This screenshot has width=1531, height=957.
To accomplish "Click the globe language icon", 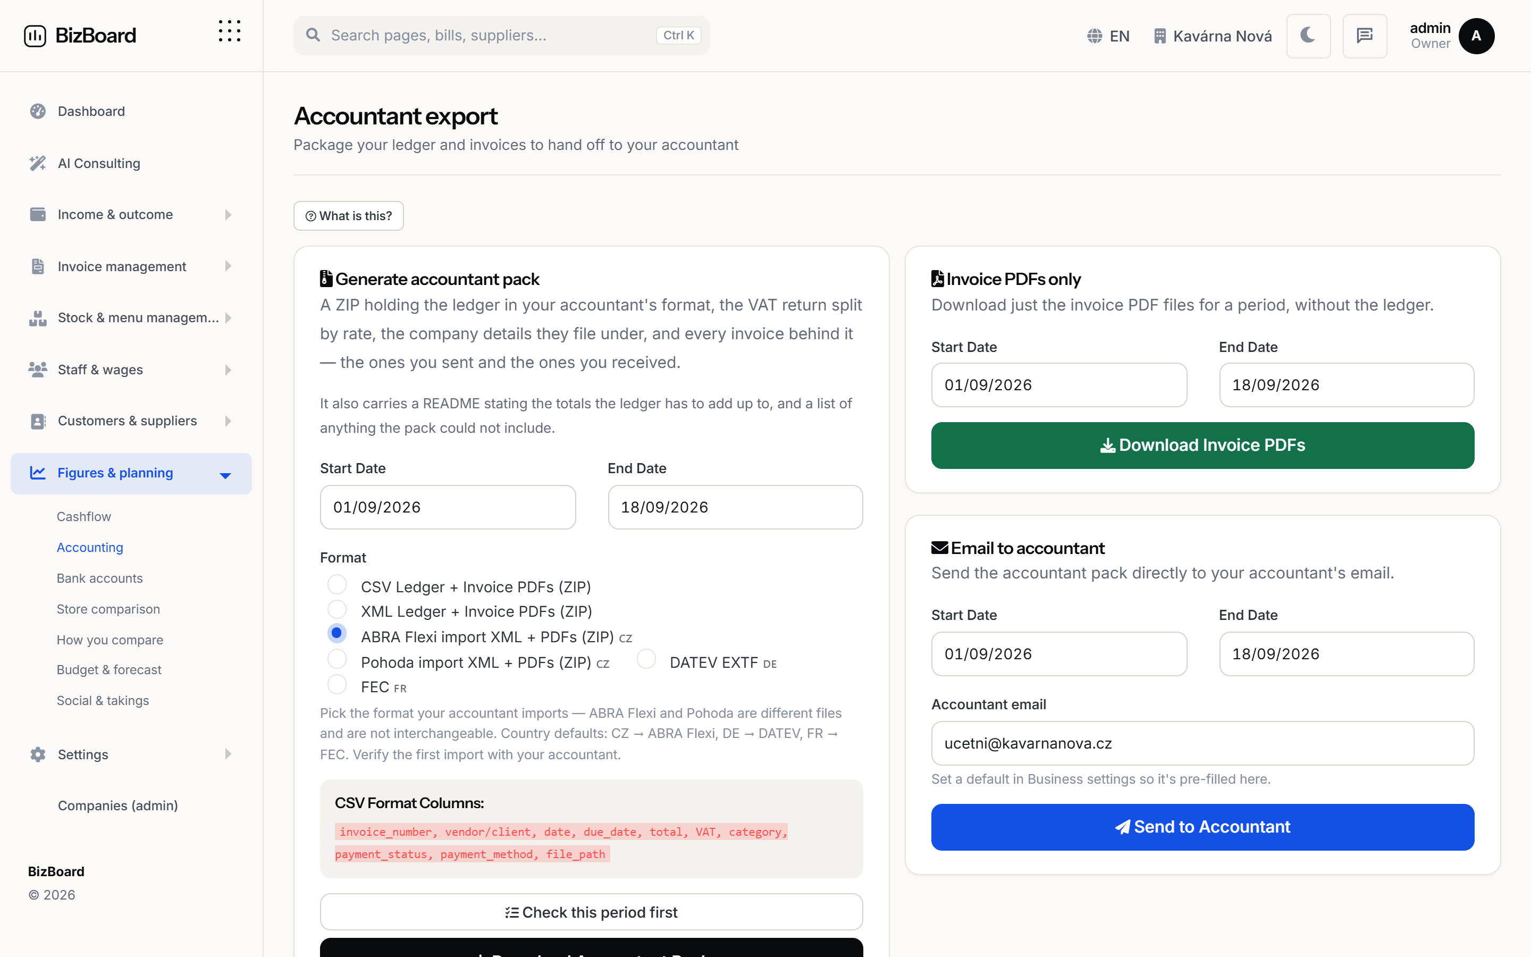I will 1095,36.
